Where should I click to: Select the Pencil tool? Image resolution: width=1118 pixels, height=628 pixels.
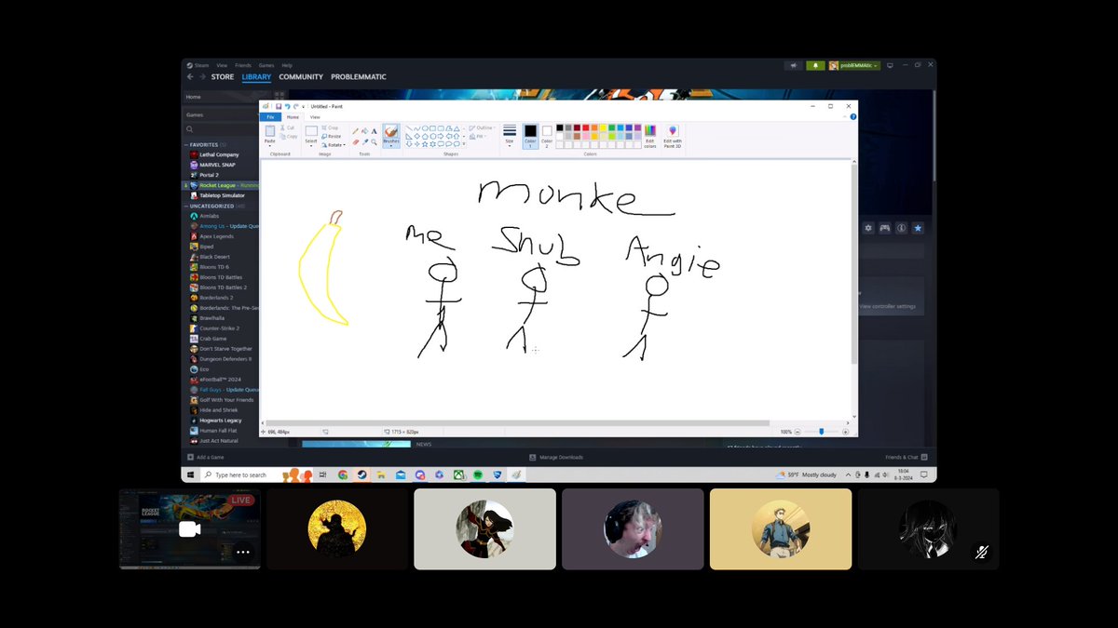(354, 129)
